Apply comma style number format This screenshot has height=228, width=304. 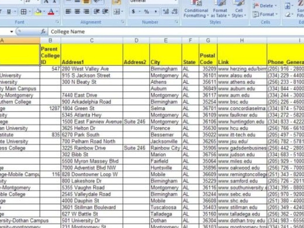[155, 12]
